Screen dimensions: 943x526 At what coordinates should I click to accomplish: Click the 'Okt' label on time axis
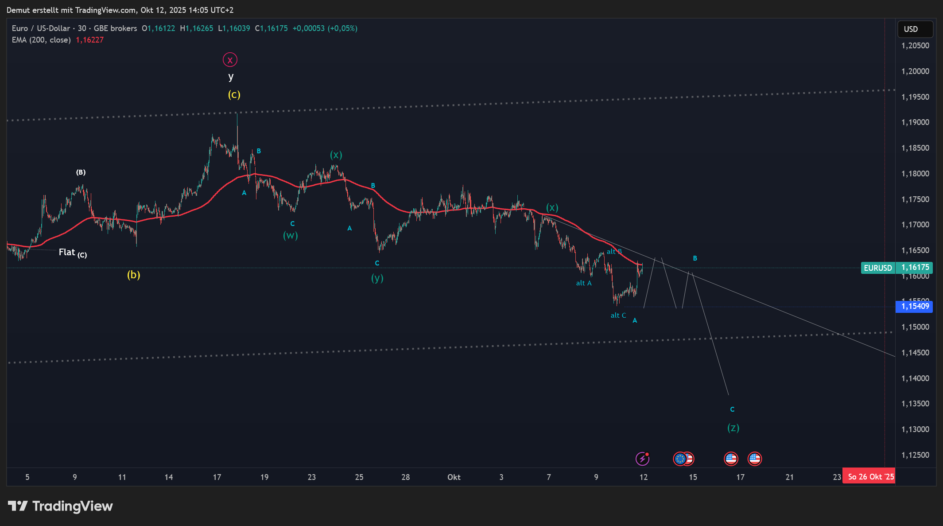coord(454,477)
